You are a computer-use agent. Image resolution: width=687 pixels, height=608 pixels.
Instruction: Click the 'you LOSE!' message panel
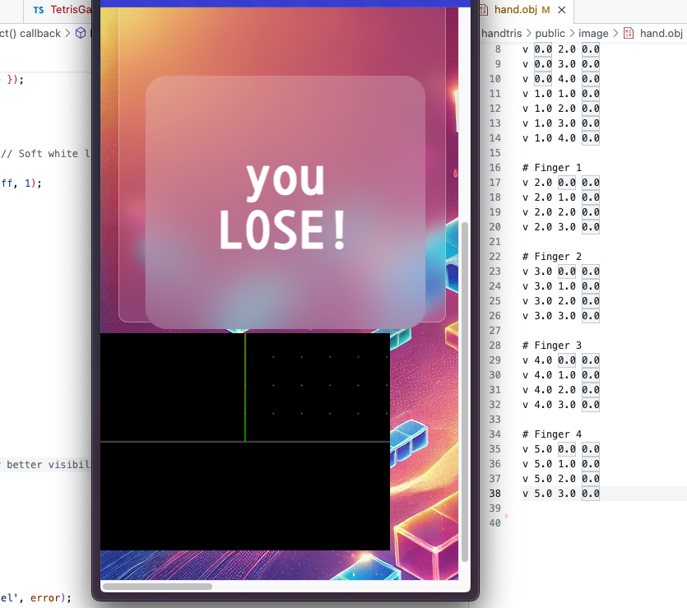(x=285, y=202)
